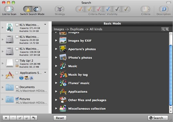
Task: Open the Strategy toolbar icon
Action: point(60,9)
